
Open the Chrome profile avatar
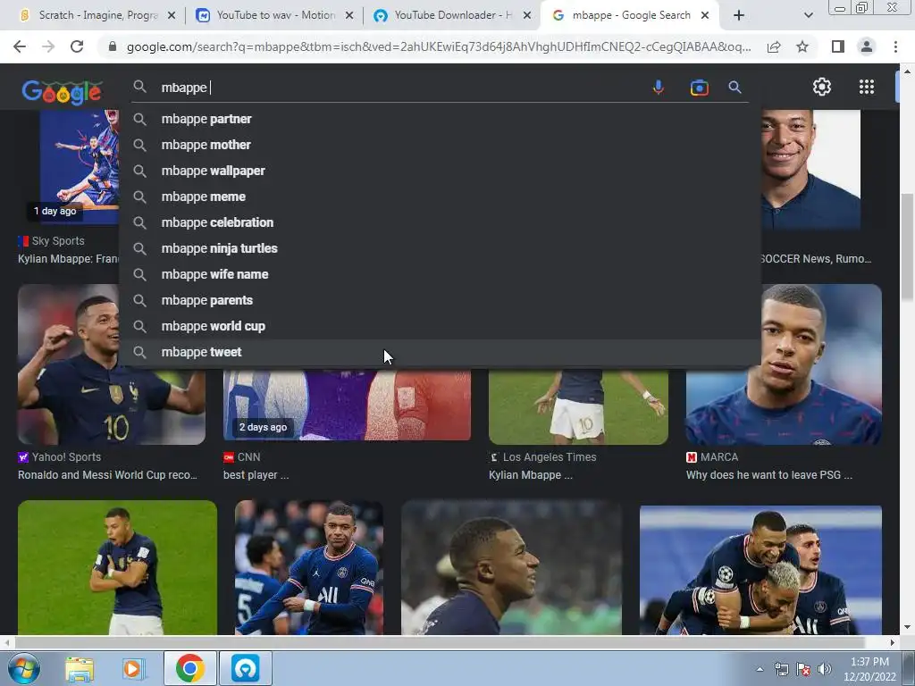click(x=867, y=46)
